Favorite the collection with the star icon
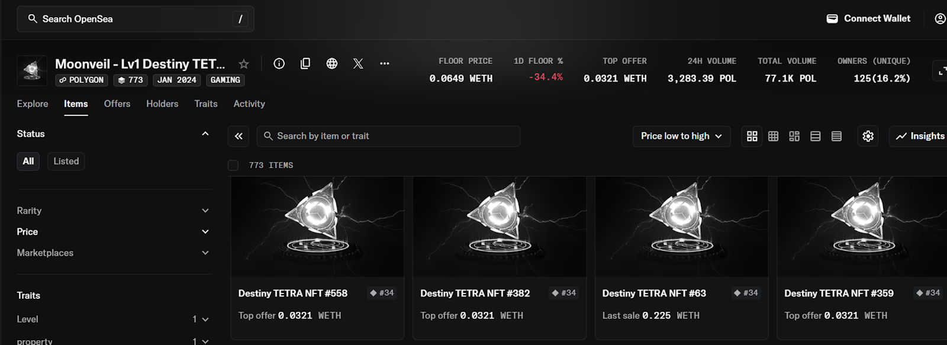The height and width of the screenshot is (345, 947). pos(243,64)
